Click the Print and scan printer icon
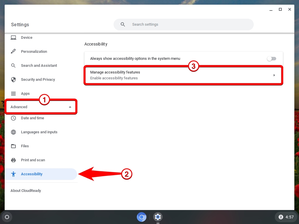The image size is (299, 224). point(13,160)
